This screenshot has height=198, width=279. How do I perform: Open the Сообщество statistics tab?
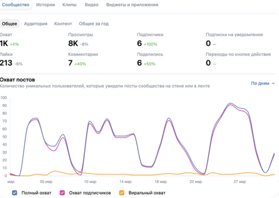[16, 5]
